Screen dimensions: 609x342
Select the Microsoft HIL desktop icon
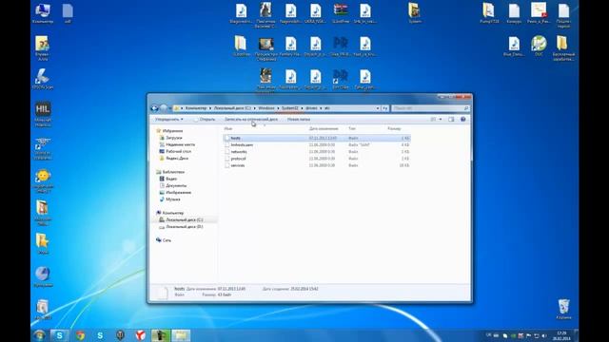click(x=43, y=114)
